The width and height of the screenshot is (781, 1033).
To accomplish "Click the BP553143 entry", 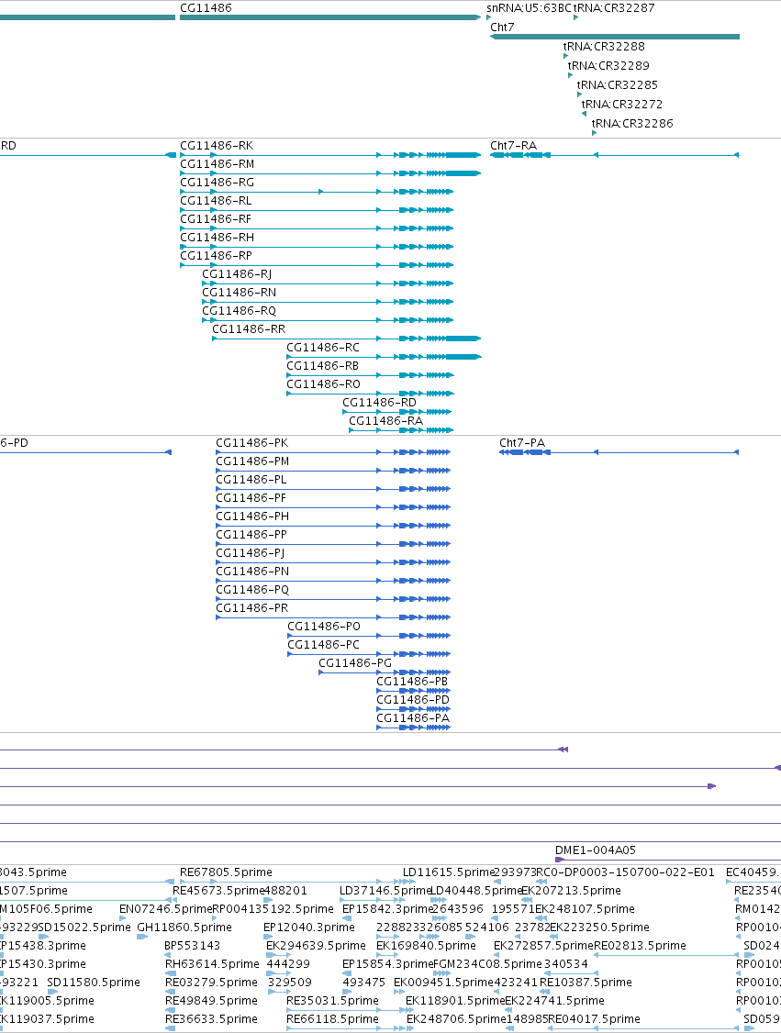I will [x=192, y=945].
